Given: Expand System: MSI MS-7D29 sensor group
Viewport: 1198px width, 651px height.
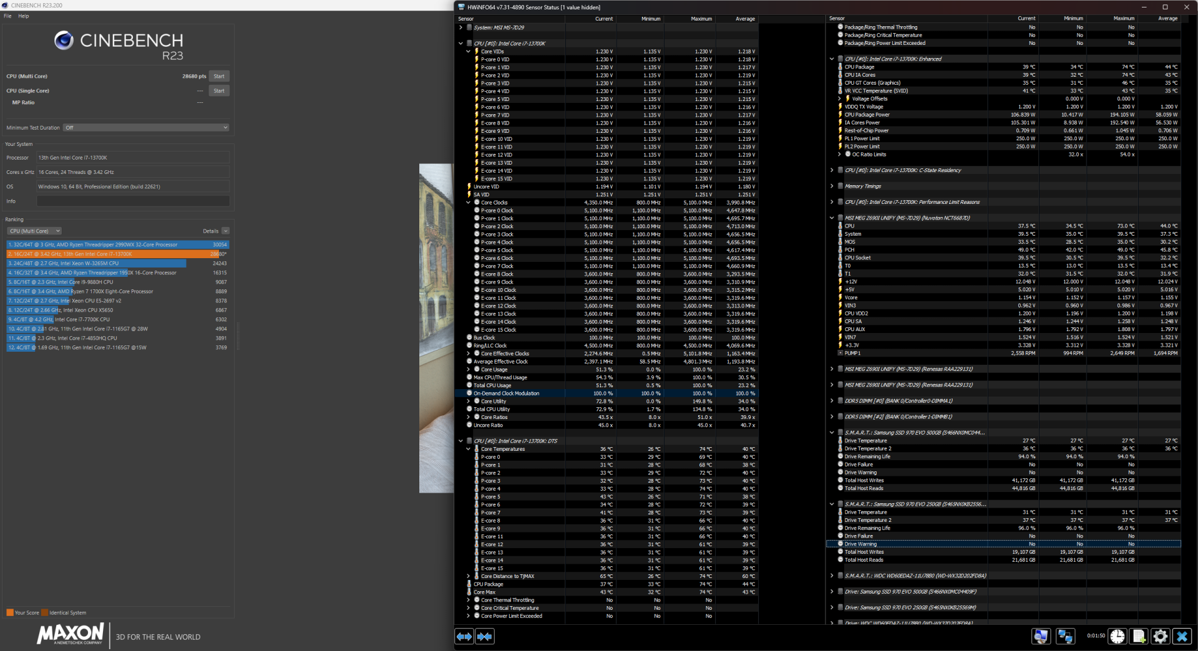Looking at the screenshot, I should click(461, 27).
